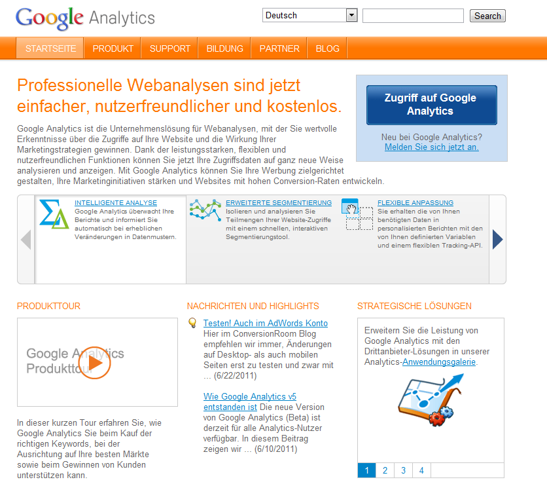Click the Sigma intelligent analysis icon

coord(54,214)
